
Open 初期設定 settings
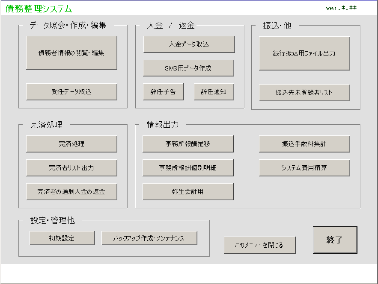coord(62,238)
